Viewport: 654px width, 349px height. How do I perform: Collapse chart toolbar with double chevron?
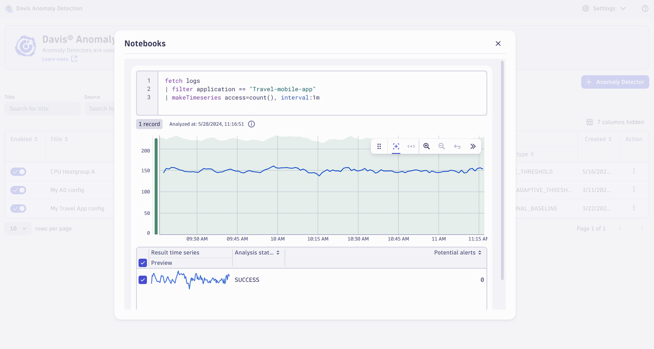point(473,146)
